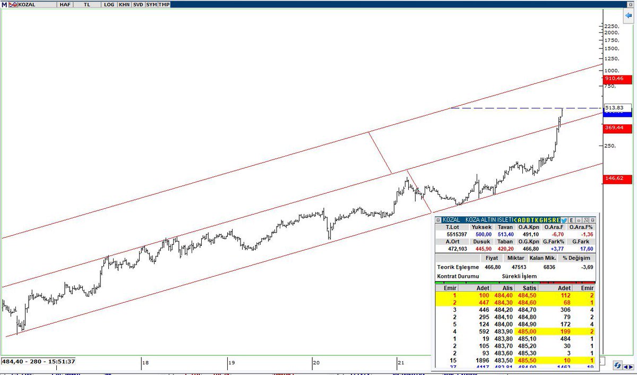Click the left X icon in KOZAL depth window
The image size is (637, 375).
(x=438, y=220)
